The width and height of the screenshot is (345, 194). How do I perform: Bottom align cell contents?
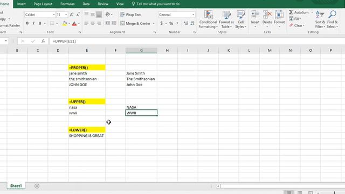[99, 15]
